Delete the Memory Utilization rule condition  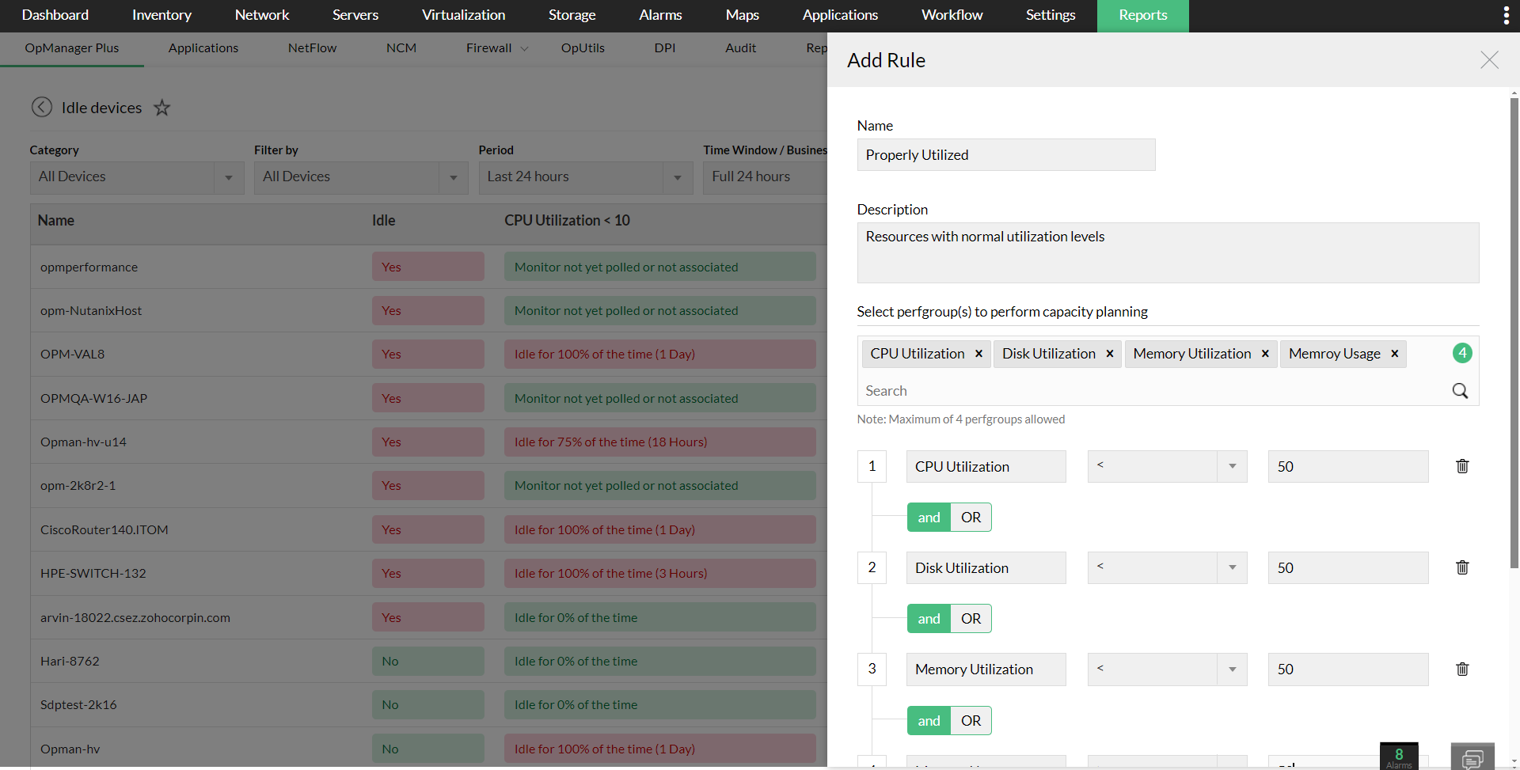tap(1462, 669)
